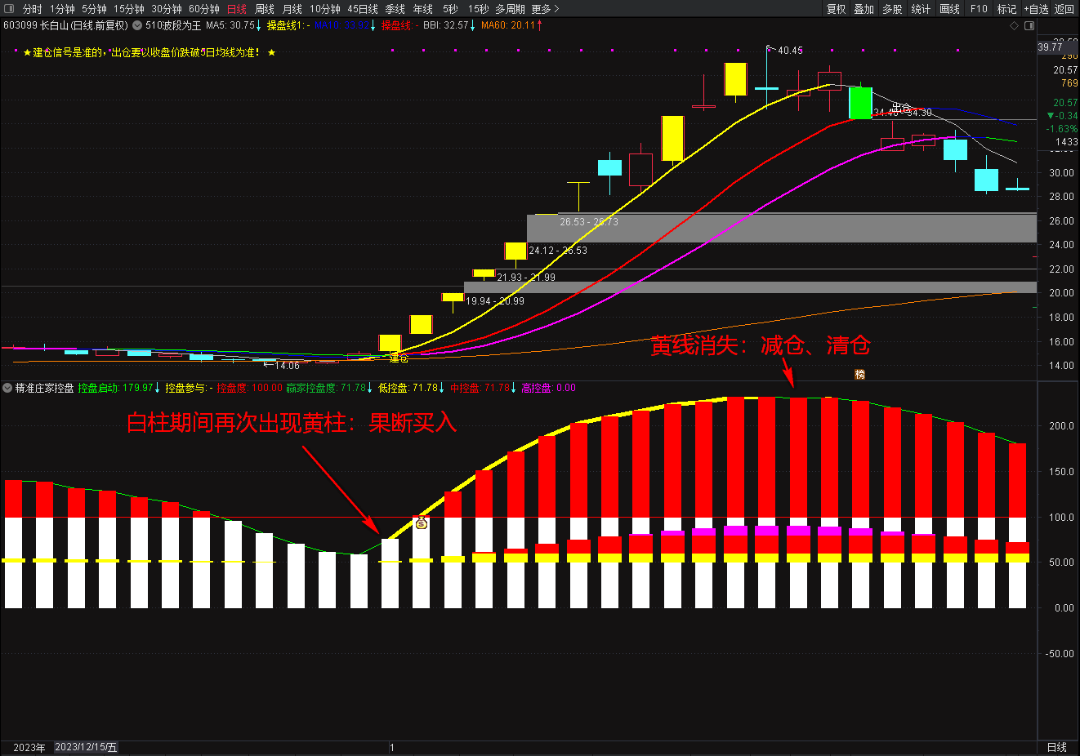Click the BBI: 32.57 label
This screenshot has height=756, width=1080.
click(450, 25)
